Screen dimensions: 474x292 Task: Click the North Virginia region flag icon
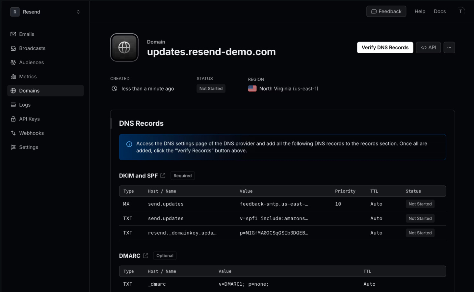tap(252, 88)
